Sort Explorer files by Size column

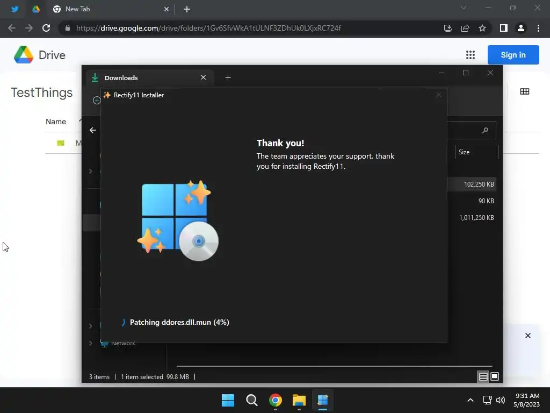point(464,152)
